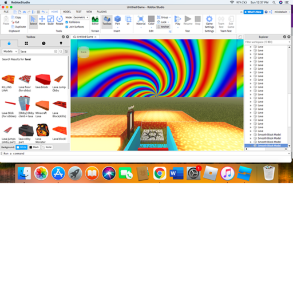Open the Color picker swatch
This screenshot has width=293, height=293.
151,19
